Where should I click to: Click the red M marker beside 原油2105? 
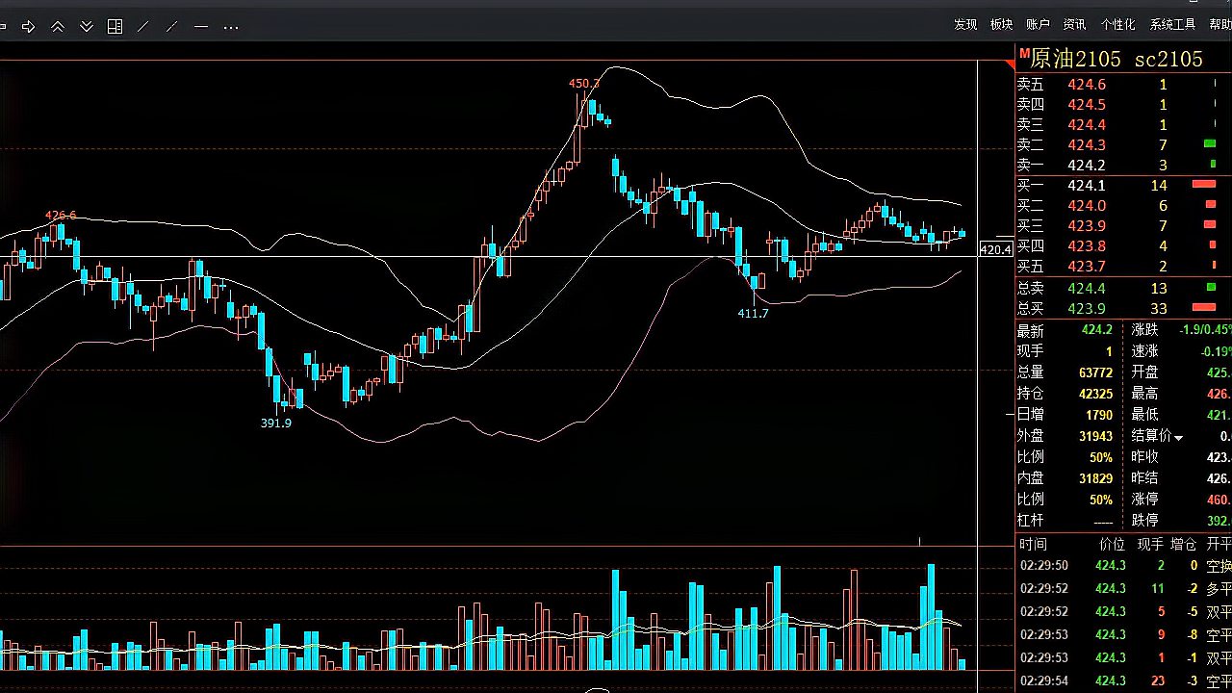point(1024,54)
